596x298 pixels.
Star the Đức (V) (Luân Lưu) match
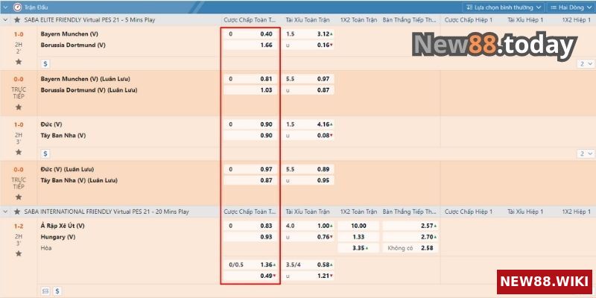click(19, 197)
